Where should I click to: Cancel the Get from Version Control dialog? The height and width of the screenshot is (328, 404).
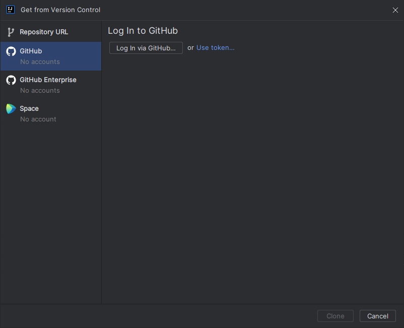(377, 316)
